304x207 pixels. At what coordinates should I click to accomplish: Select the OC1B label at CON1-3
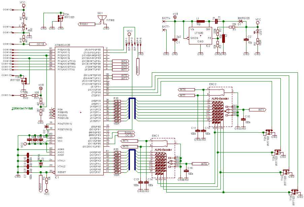pyautogui.click(x=38, y=44)
